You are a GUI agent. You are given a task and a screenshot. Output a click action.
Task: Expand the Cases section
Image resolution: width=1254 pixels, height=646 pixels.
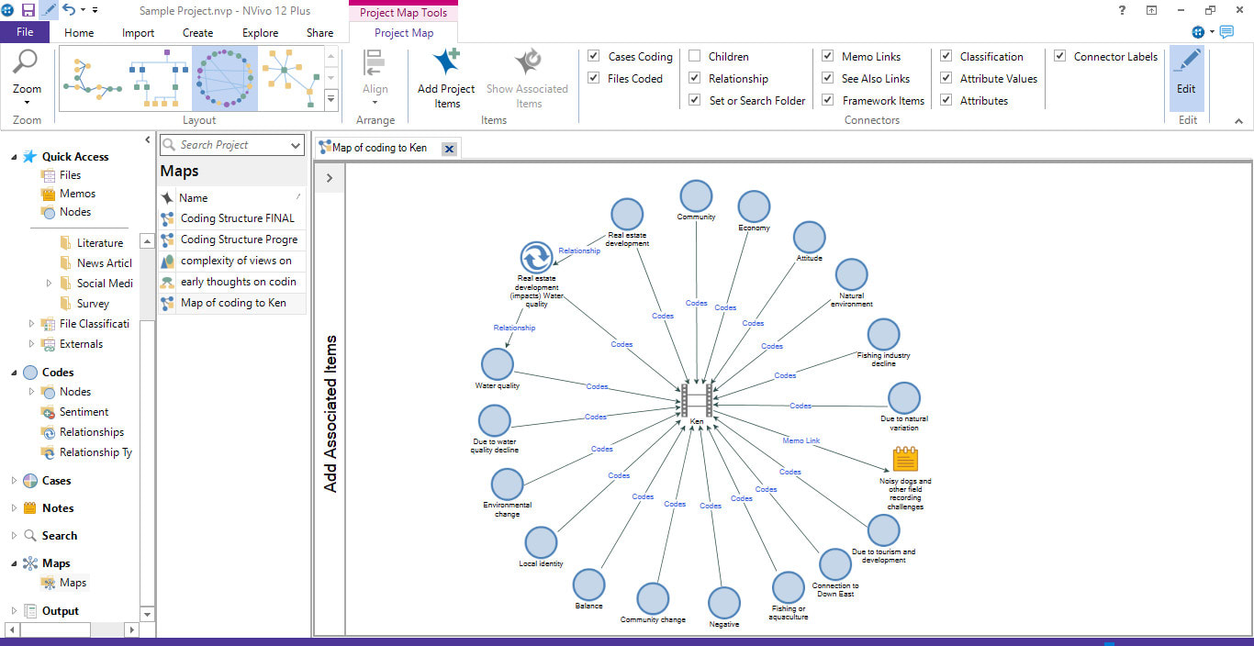14,481
